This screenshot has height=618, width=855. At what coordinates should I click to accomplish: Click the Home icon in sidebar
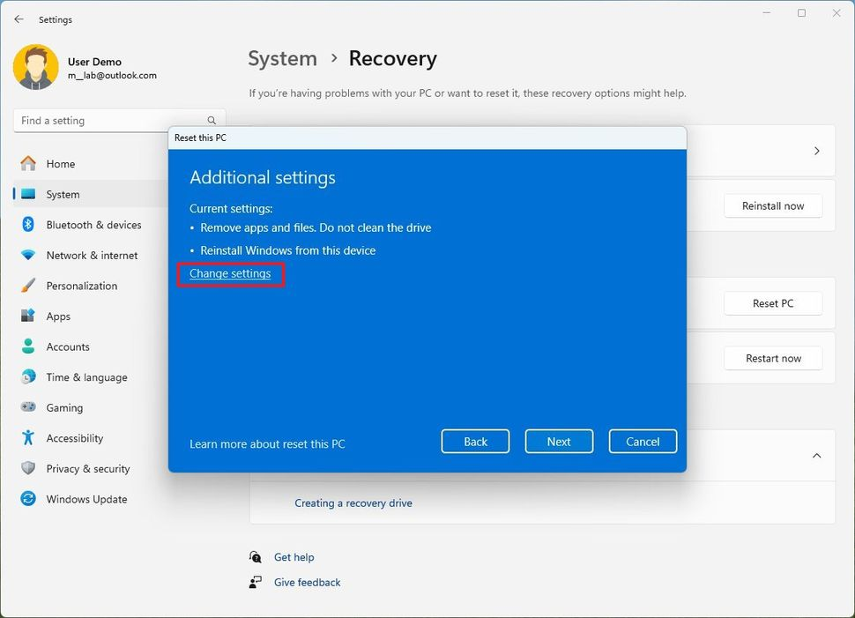click(x=28, y=164)
